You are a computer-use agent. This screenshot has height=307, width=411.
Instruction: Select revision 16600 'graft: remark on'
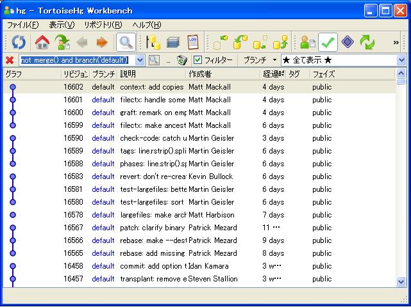pyautogui.click(x=199, y=113)
